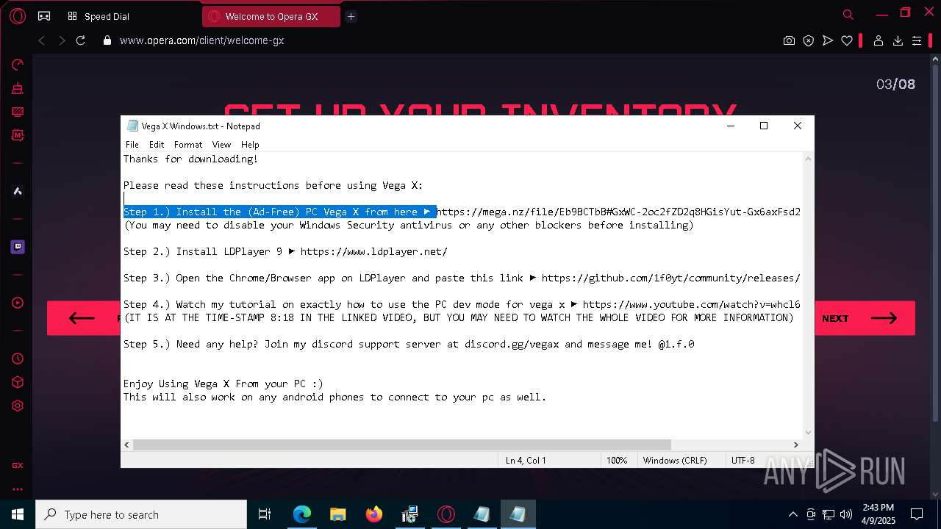Screen dimensions: 941x529
Task: Show hidden system tray icons
Action: click(x=792, y=514)
